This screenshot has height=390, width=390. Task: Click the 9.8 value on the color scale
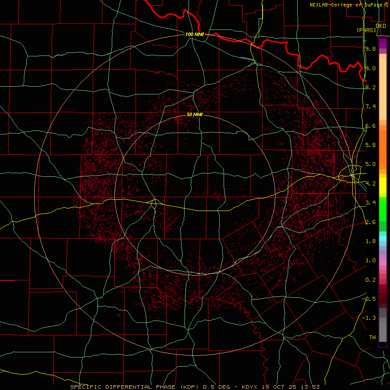pos(370,49)
